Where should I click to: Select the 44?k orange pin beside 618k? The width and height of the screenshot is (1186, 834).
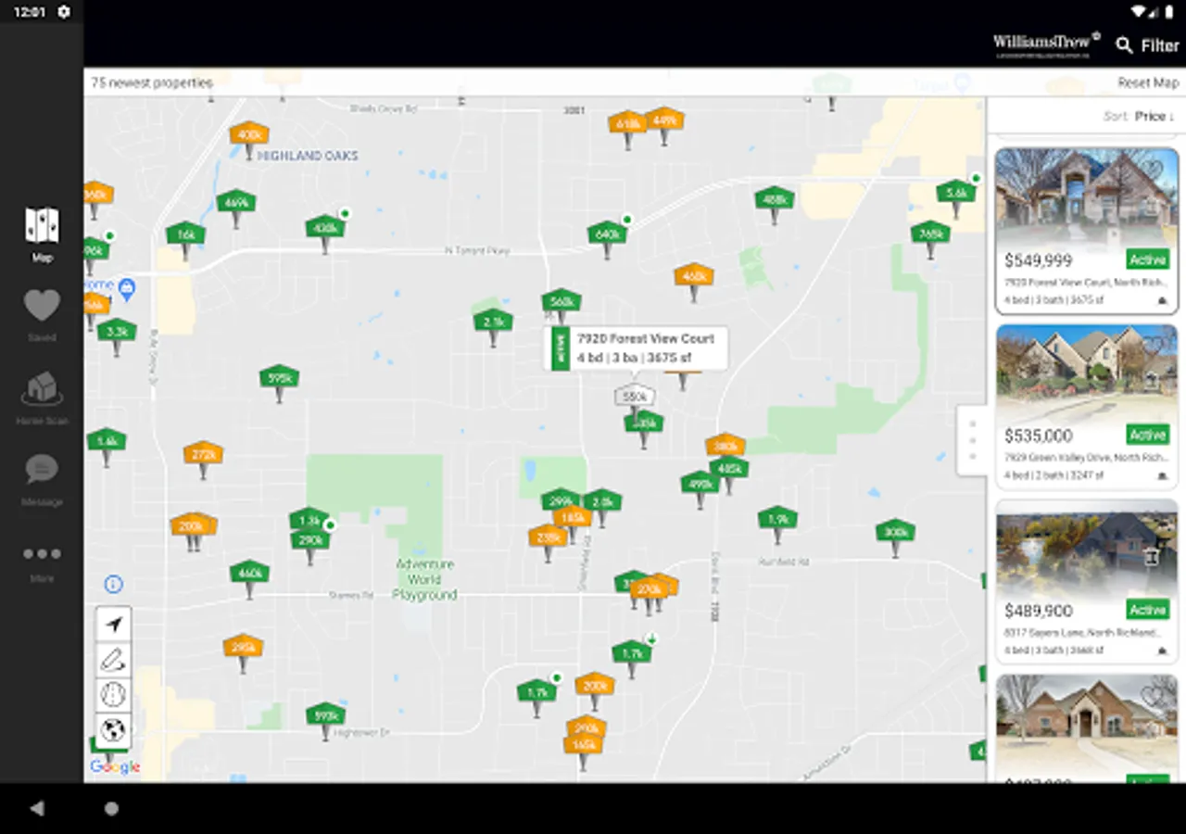click(x=663, y=120)
